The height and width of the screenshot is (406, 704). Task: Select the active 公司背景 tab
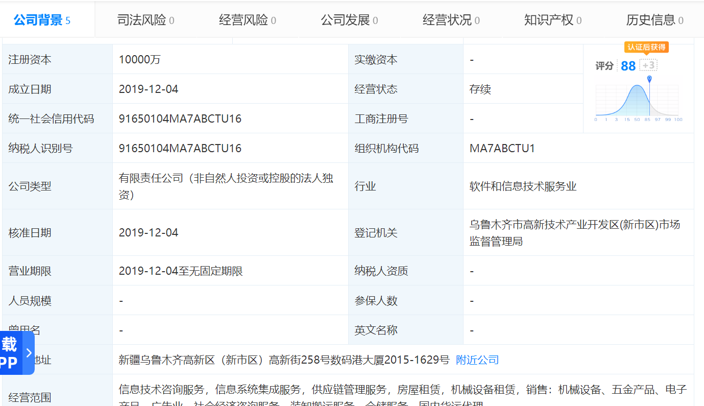(42, 20)
